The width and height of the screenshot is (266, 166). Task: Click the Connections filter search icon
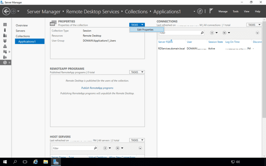click(x=202, y=33)
